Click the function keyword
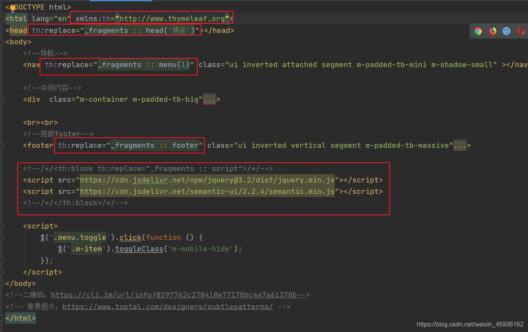 163,238
